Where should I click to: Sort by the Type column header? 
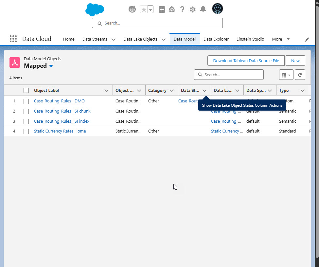coord(284,90)
